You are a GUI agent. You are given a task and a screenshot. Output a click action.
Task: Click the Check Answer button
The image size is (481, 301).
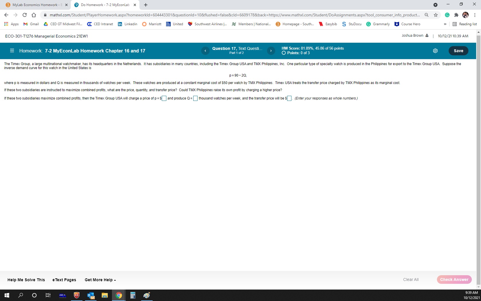tap(454, 279)
